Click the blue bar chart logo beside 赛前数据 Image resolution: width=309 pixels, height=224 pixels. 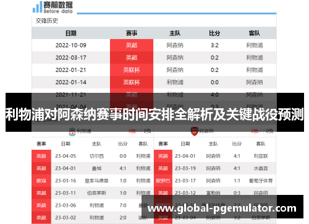pos(38,7)
